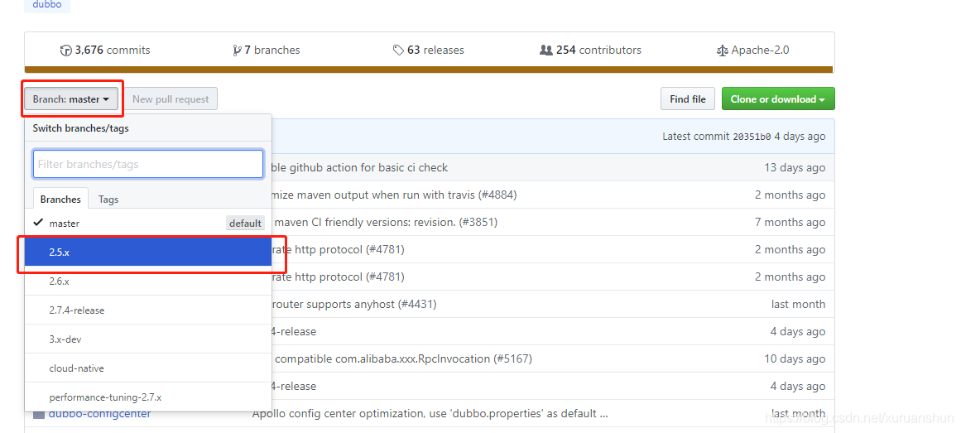The width and height of the screenshot is (961, 433).
Task: Open the #3851 maven CI friendly versions commit
Action: tap(385, 222)
